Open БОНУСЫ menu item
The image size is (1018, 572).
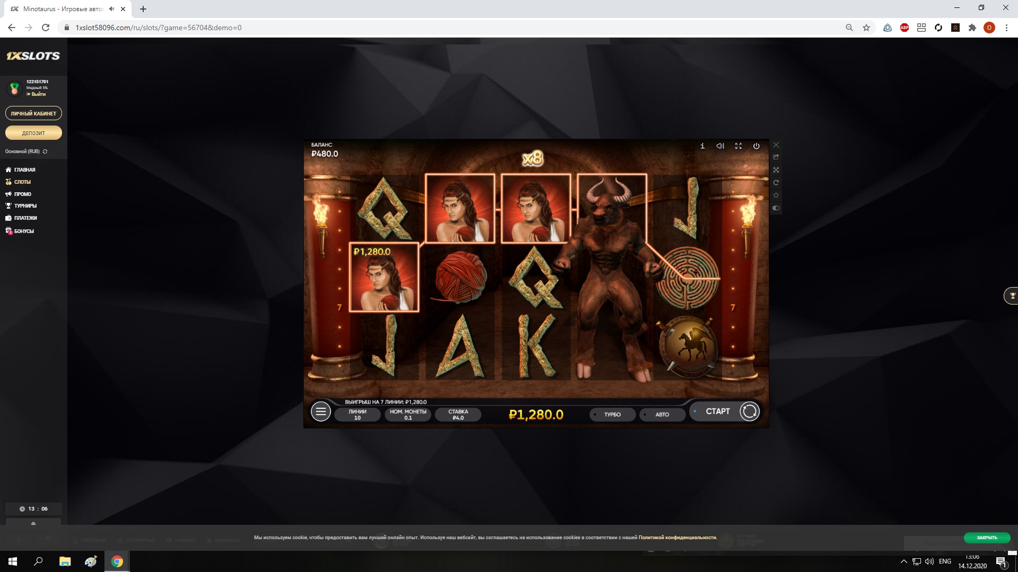point(20,231)
